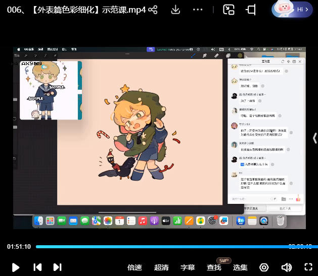Viewport: 318px width, 276px height.
Task: Download the video using the download icon
Action: click(175, 10)
